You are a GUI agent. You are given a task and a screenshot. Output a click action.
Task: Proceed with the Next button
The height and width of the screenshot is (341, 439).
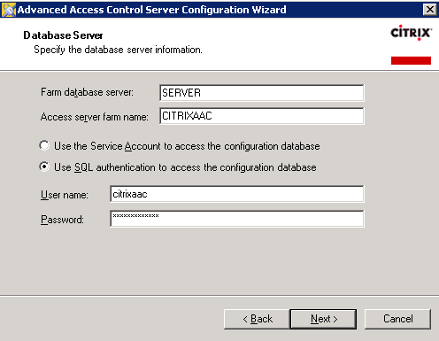point(323,319)
